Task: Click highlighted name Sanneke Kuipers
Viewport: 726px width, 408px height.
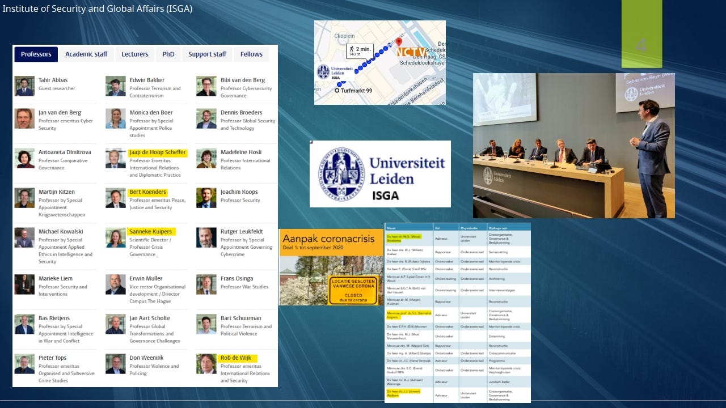Action: click(150, 231)
